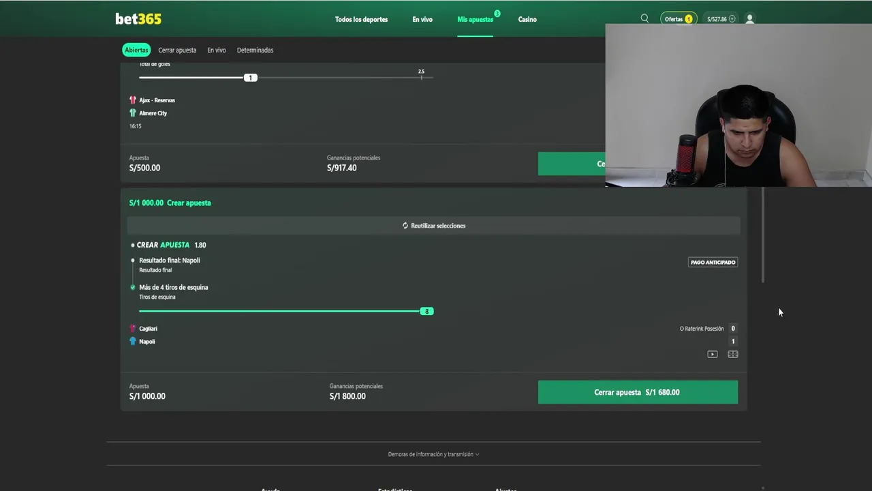Open Casino in top navigation
The image size is (872, 491).
(527, 19)
